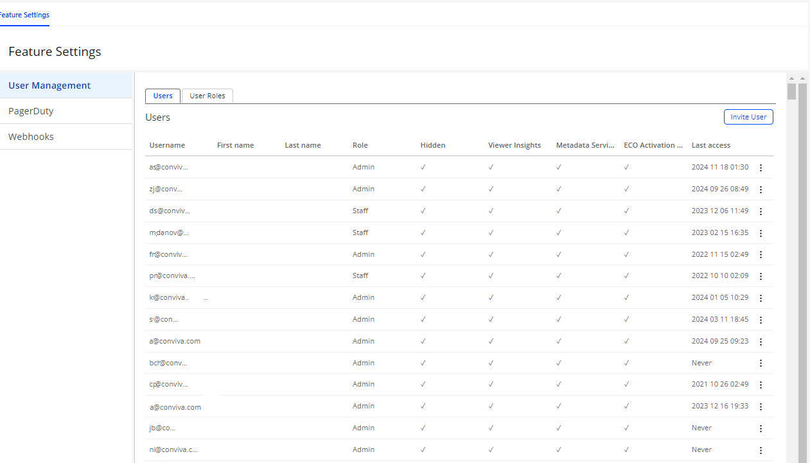Image resolution: width=810 pixels, height=463 pixels.
Task: Click the ECO Activation checkmark in the ds@conviv row
Action: click(626, 211)
